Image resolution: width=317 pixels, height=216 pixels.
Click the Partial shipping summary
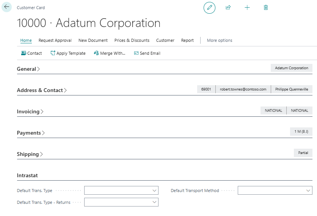303,153
